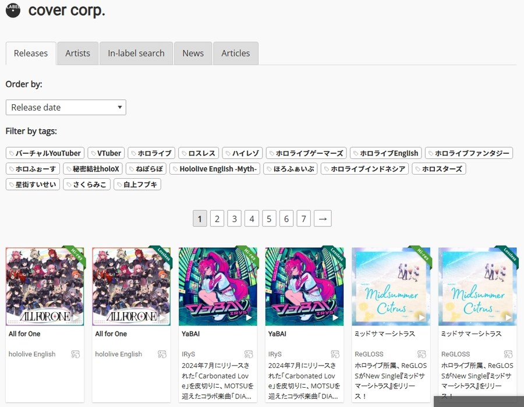The image size is (524, 407).
Task: Choose the ホロライブEnglish tag
Action: tap(385, 153)
